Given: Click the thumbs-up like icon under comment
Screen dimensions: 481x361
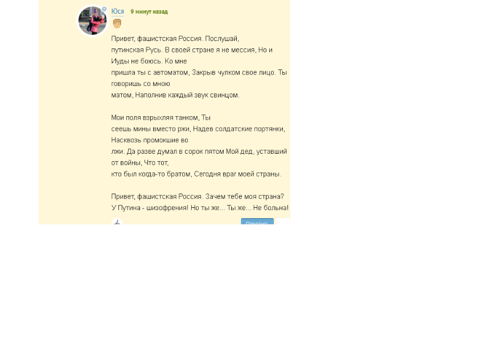Looking at the screenshot, I should (117, 221).
